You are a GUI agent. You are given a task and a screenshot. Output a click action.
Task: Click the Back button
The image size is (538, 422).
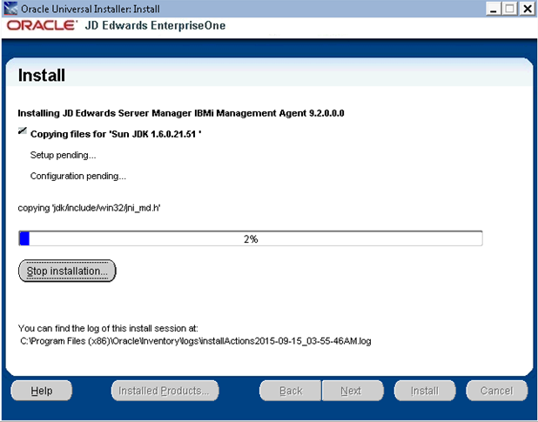[290, 391]
